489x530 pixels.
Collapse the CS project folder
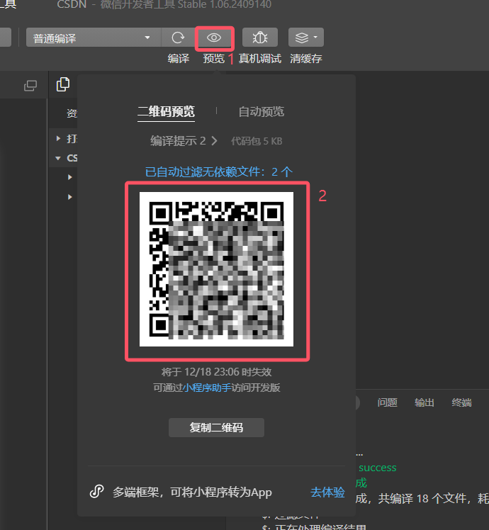pyautogui.click(x=58, y=158)
